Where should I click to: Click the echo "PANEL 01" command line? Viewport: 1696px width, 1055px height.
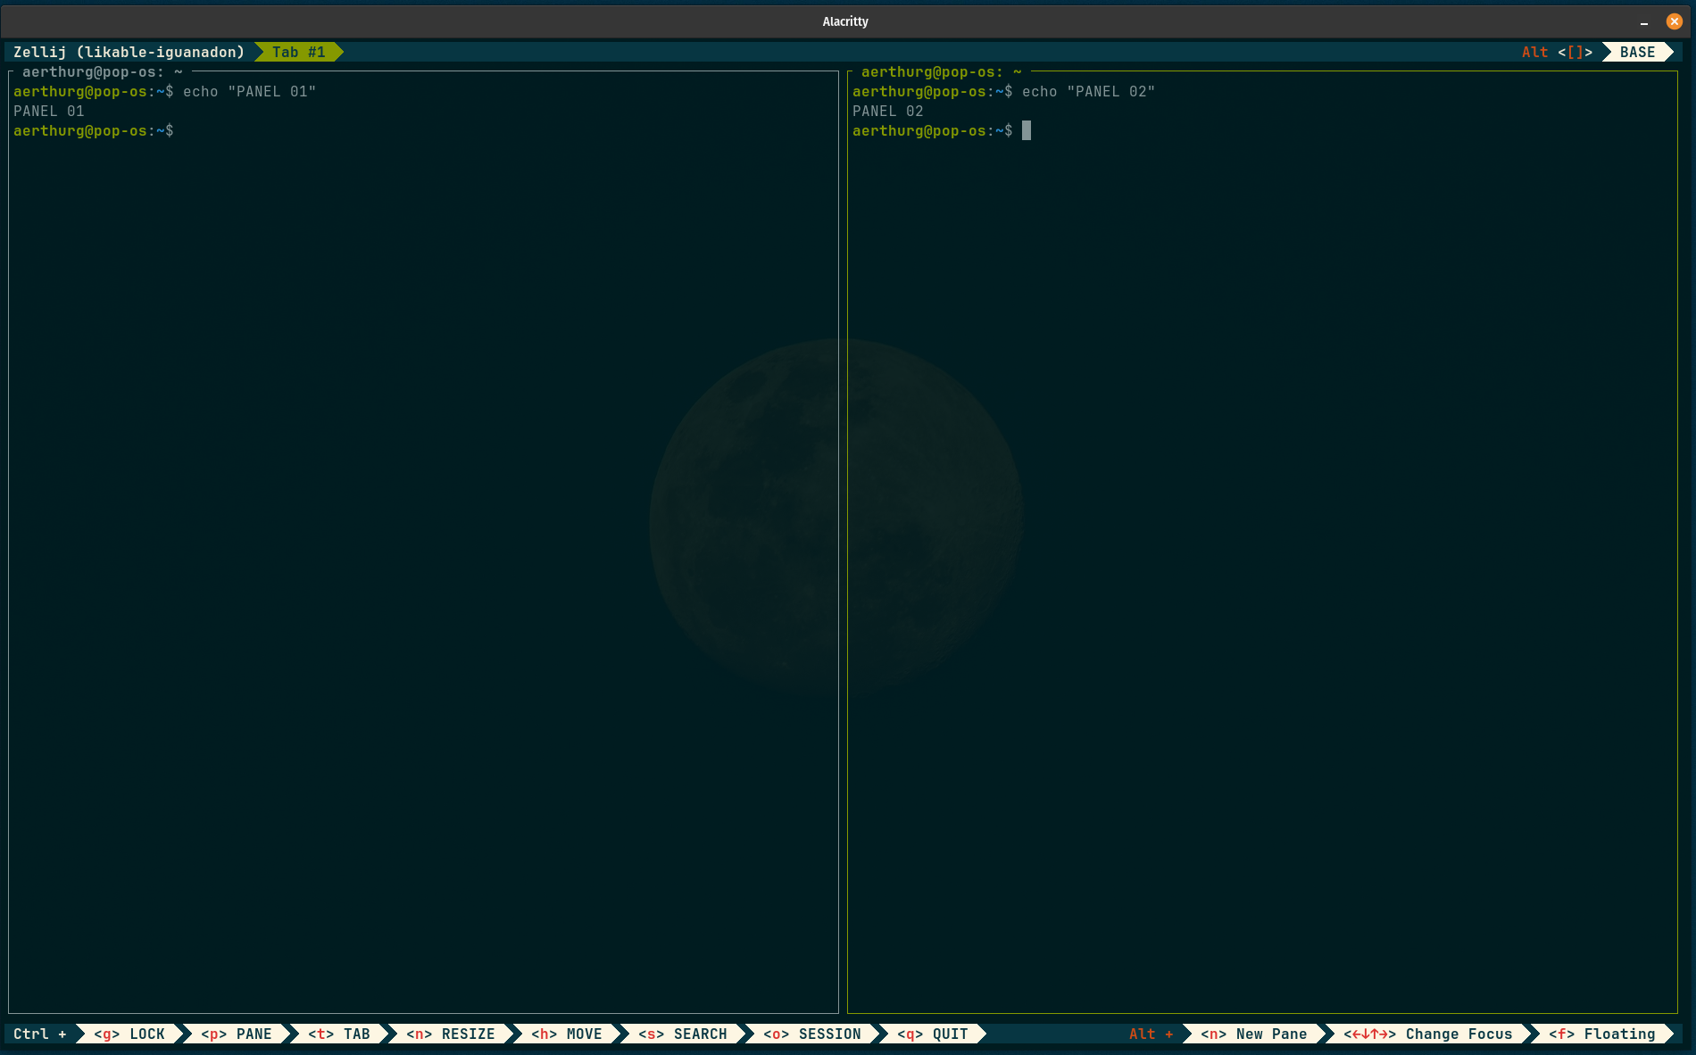pos(165,92)
